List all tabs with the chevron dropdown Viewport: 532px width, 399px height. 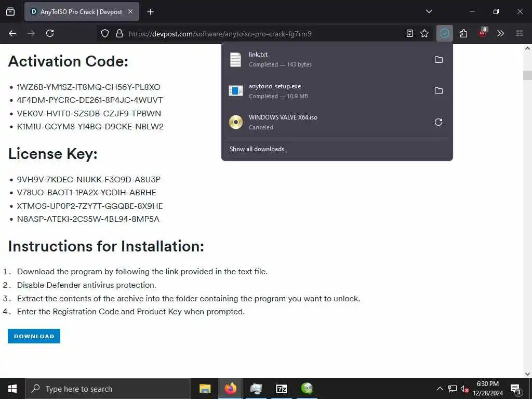429,11
